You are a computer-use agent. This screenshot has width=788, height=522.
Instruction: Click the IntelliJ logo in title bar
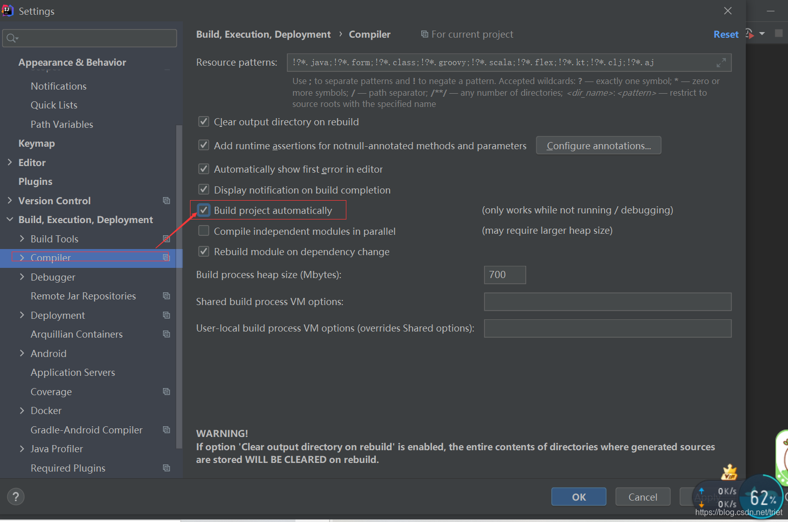pos(8,10)
